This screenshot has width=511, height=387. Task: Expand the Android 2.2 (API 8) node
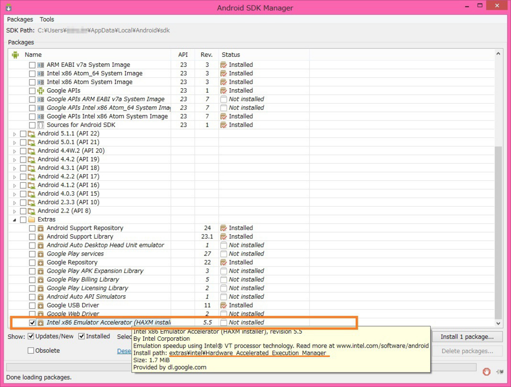[14, 211]
